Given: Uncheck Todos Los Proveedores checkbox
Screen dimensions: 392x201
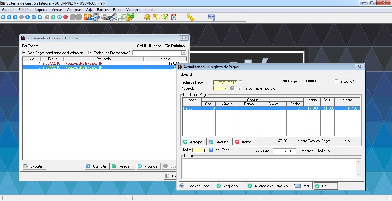Looking at the screenshot, I should tap(90, 53).
